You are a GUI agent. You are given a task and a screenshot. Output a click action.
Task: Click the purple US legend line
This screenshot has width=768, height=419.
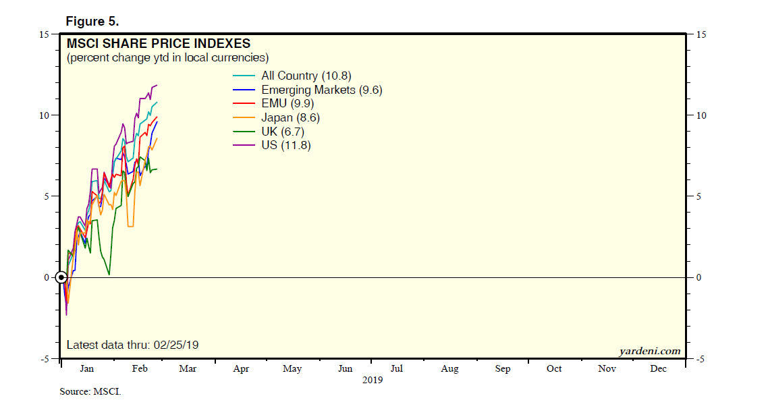coord(244,145)
